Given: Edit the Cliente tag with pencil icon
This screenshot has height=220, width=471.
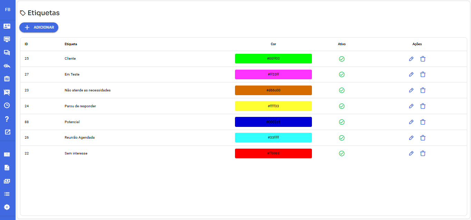Looking at the screenshot, I should pos(411,59).
